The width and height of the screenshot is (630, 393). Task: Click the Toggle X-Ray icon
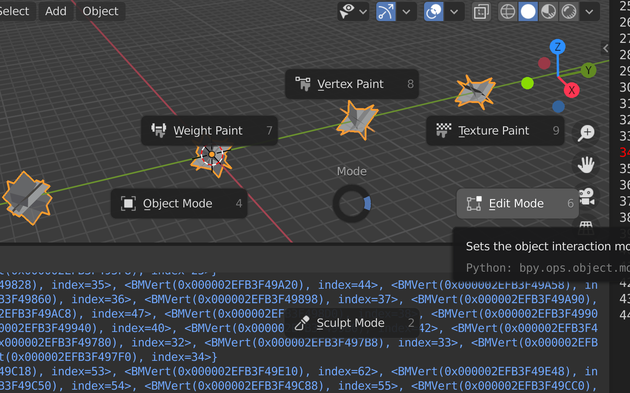[x=481, y=11]
